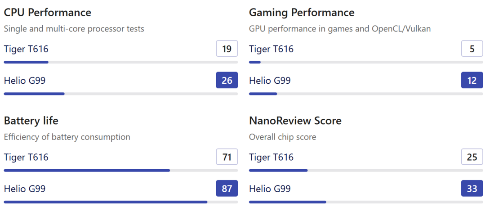Click Tiger T616 CPU score badge 19
The image size is (490, 212).
coord(227,49)
